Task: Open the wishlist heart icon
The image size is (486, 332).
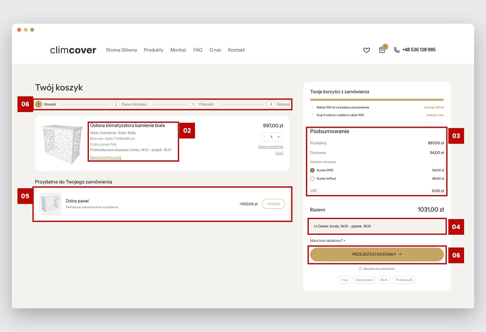Action: [367, 50]
